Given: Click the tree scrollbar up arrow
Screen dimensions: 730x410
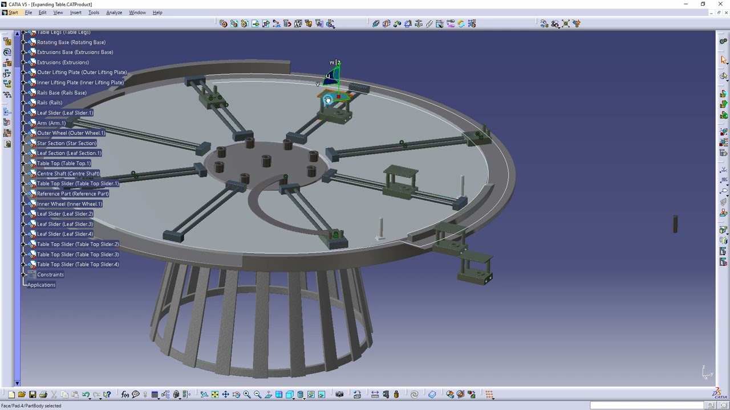Looking at the screenshot, I should pyautogui.click(x=18, y=33).
